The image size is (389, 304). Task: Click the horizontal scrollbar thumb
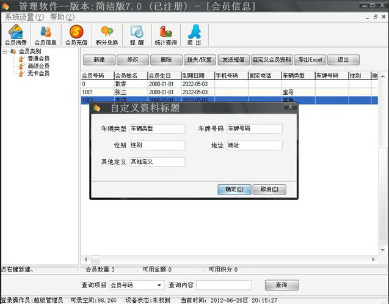pyautogui.click(x=96, y=259)
